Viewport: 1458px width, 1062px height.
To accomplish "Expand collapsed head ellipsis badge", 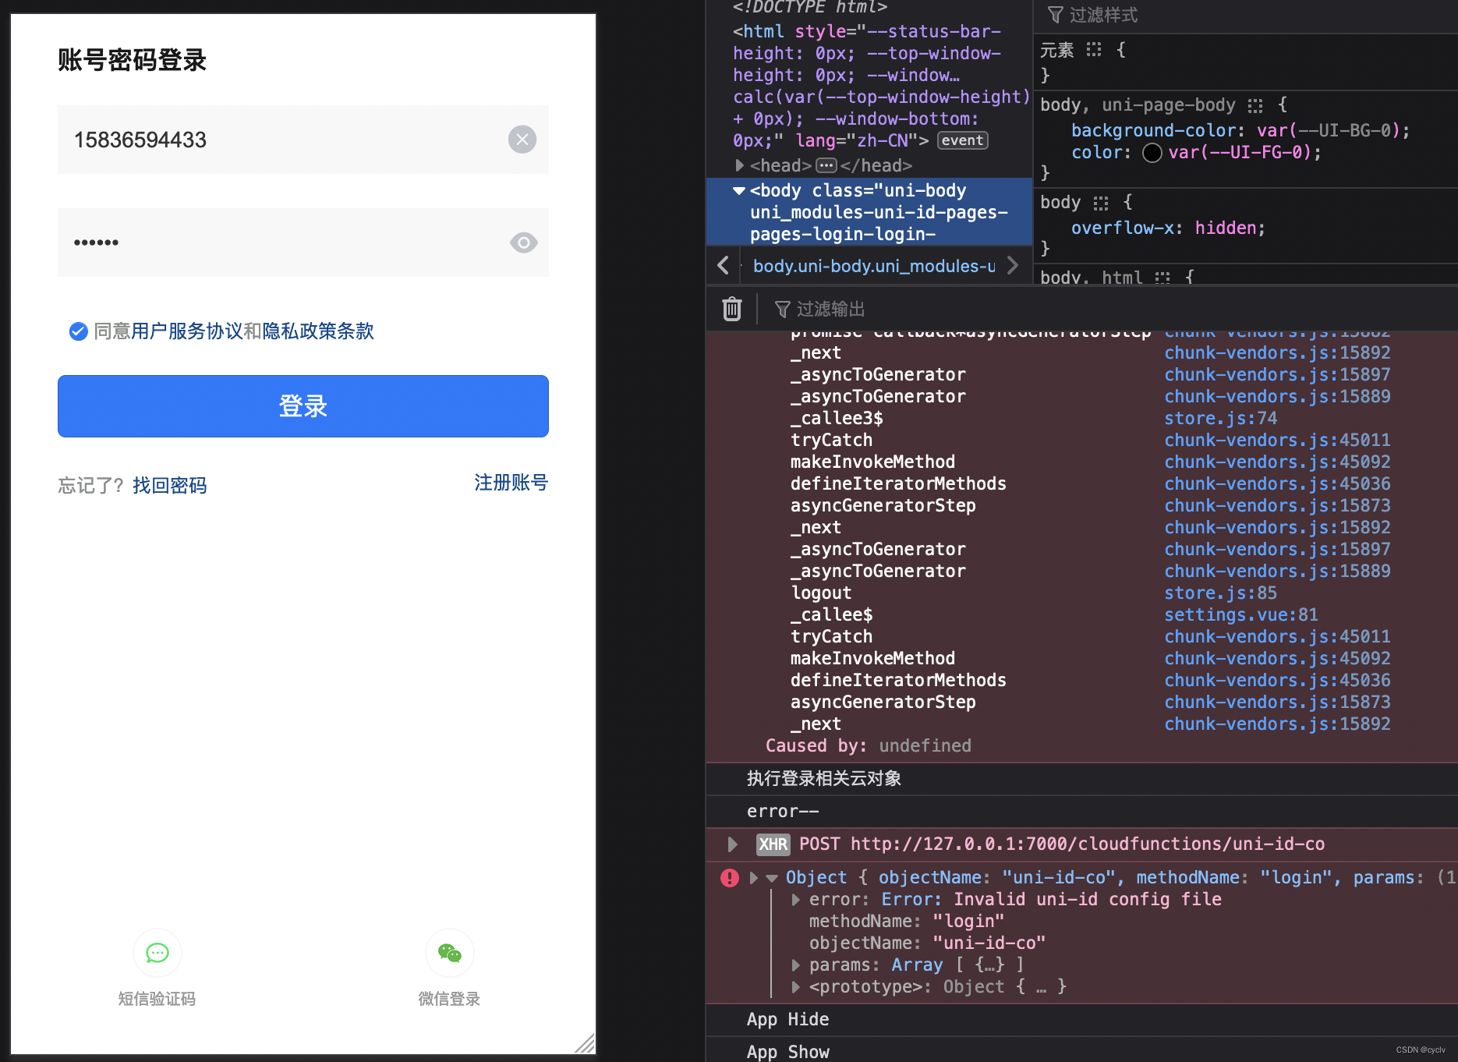I will click(x=826, y=165).
